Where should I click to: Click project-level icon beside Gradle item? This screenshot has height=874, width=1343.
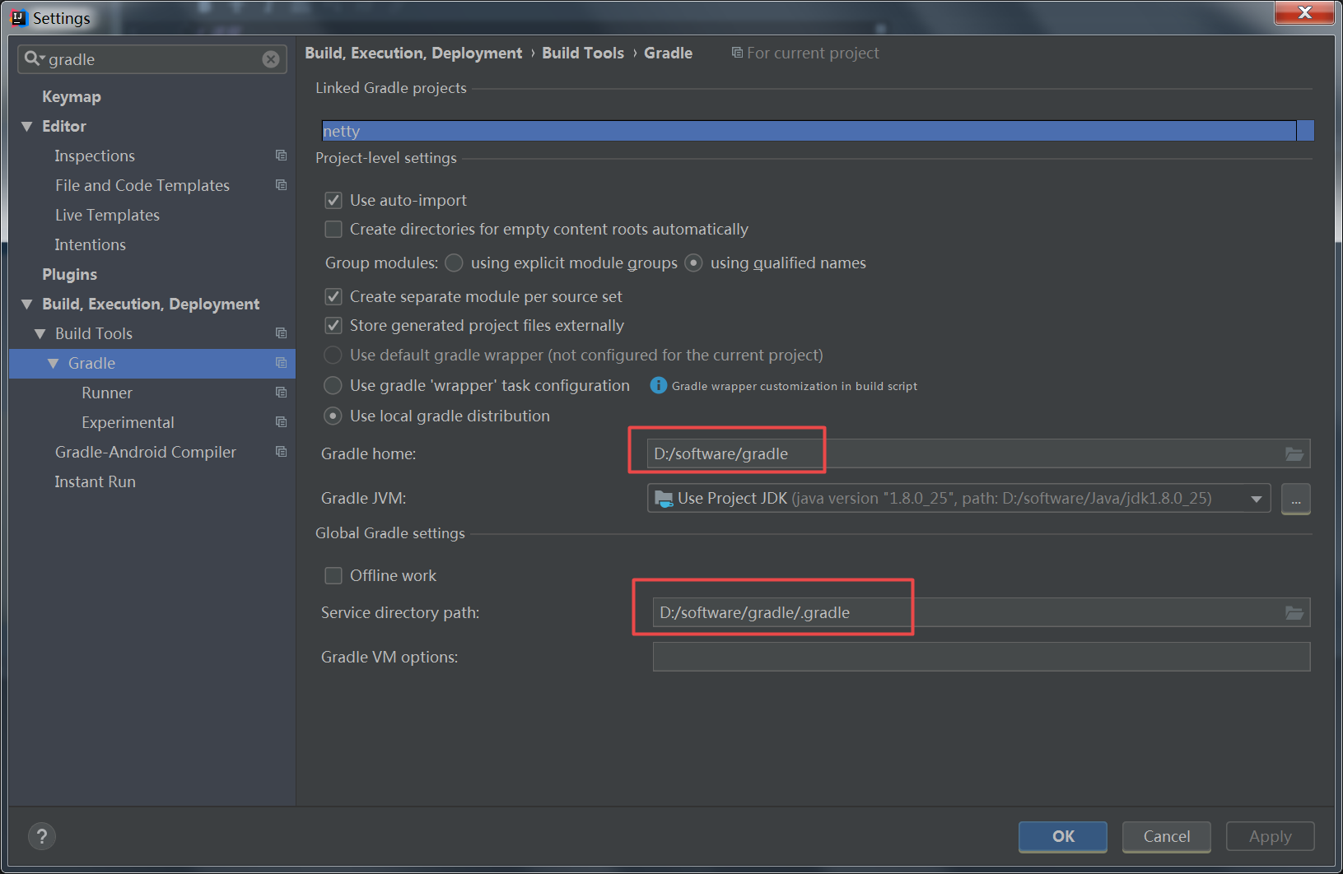(281, 363)
